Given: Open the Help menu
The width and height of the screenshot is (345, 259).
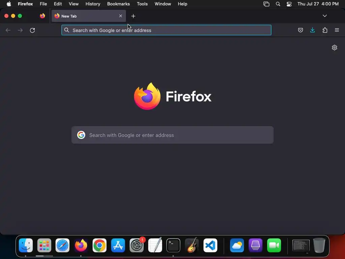Looking at the screenshot, I should 182,4.
